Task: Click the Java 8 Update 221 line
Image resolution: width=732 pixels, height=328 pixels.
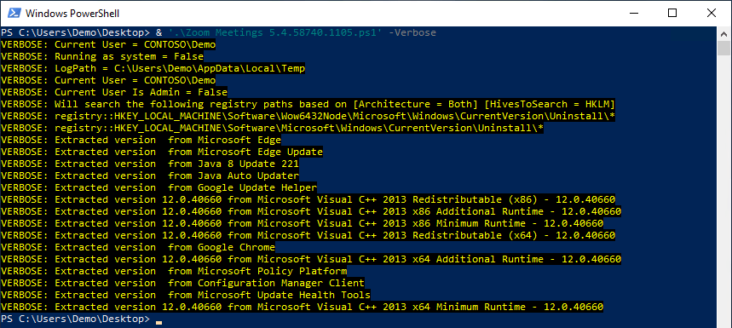Action: [150, 164]
